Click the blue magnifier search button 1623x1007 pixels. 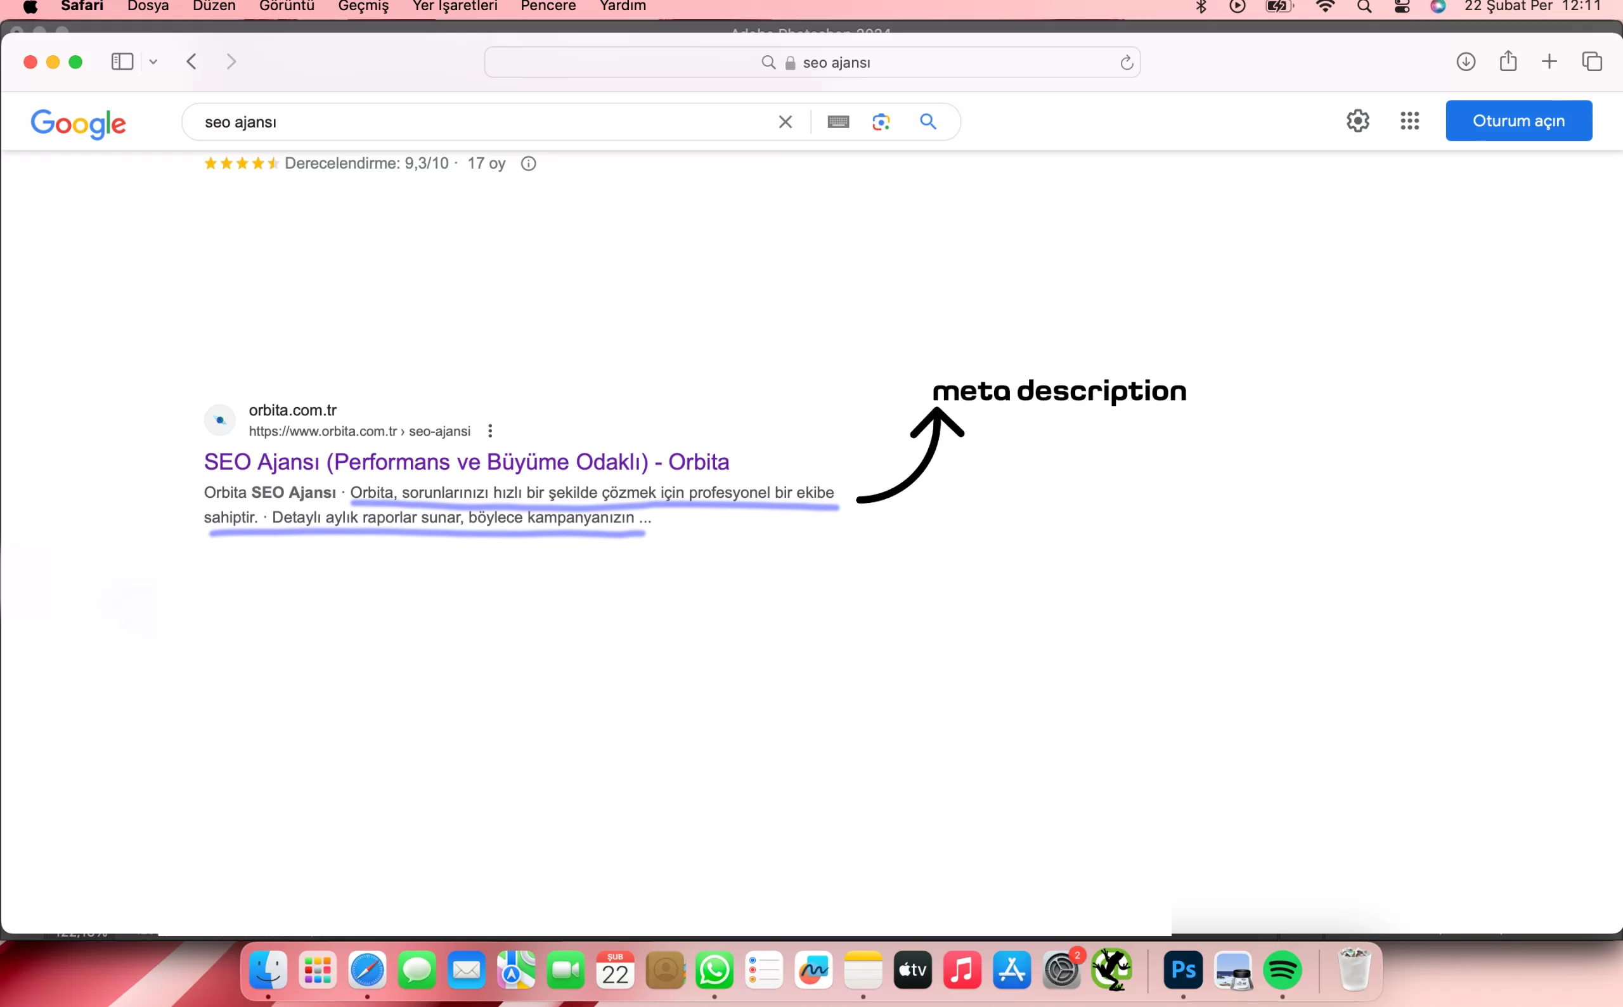[928, 121]
